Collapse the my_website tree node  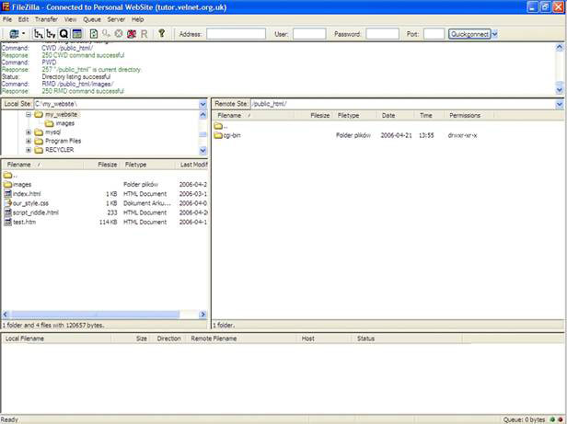[x=29, y=115]
